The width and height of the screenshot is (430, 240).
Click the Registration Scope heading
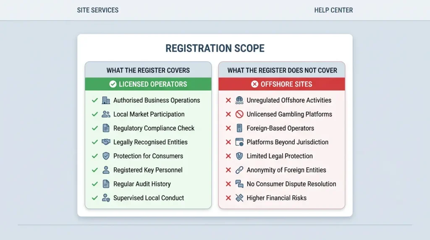[x=215, y=48]
